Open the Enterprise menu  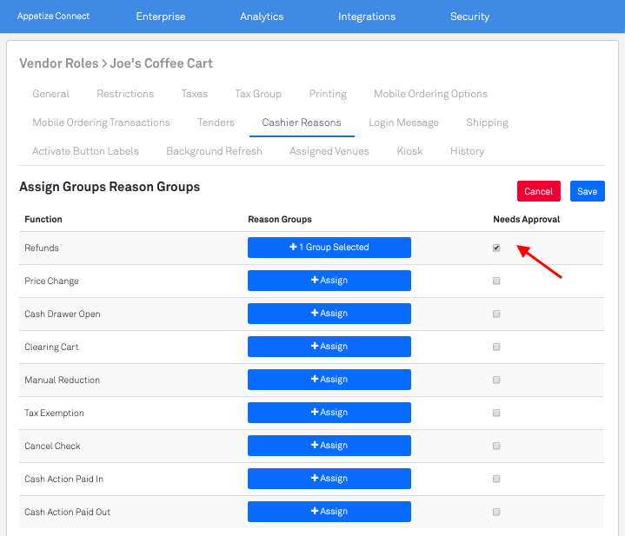[161, 17]
